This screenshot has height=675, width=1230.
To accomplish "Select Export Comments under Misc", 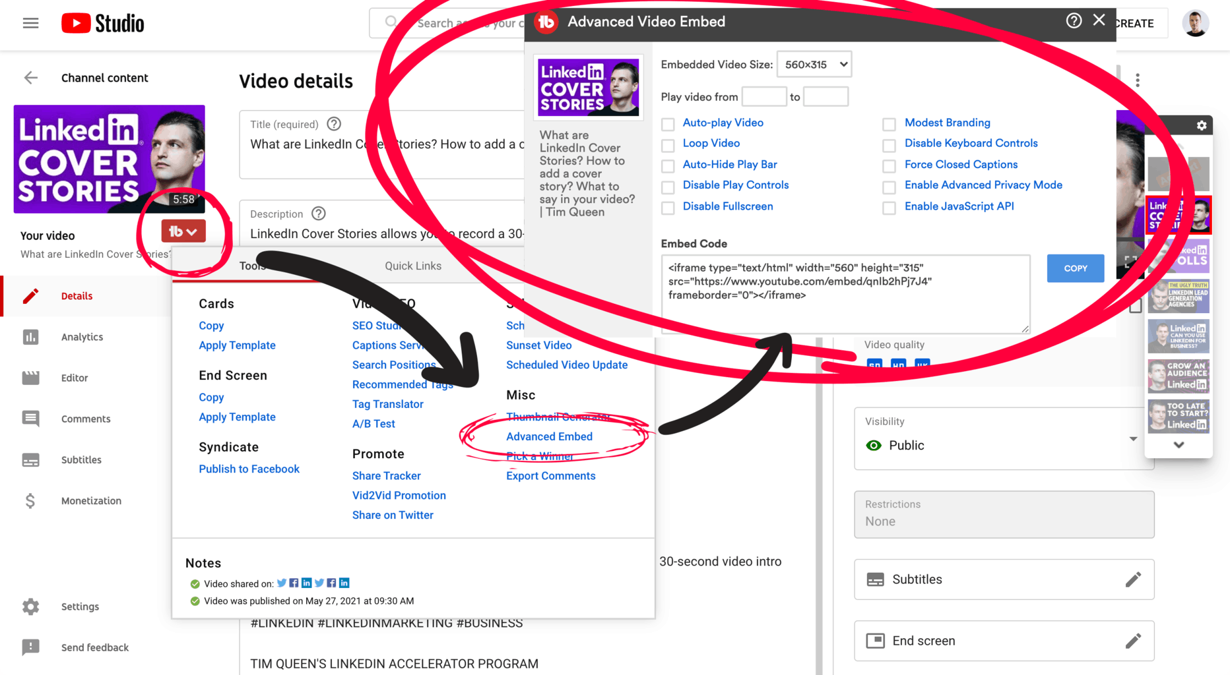I will tap(550, 476).
